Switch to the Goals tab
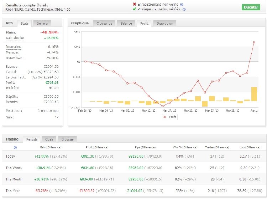Image resolution: width=267 pixels, height=199 pixels. (49, 139)
